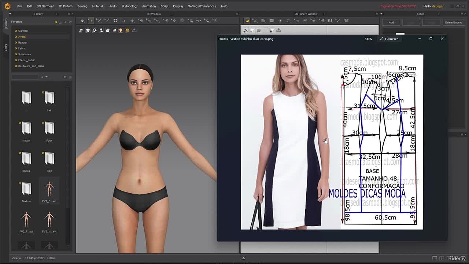This screenshot has width=469, height=264.
Task: Select the white fabric swatch
Action: coord(400,34)
